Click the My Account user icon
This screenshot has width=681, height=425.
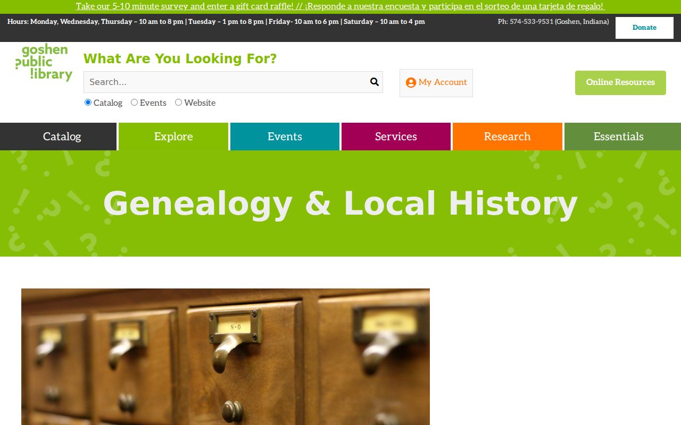(x=411, y=82)
